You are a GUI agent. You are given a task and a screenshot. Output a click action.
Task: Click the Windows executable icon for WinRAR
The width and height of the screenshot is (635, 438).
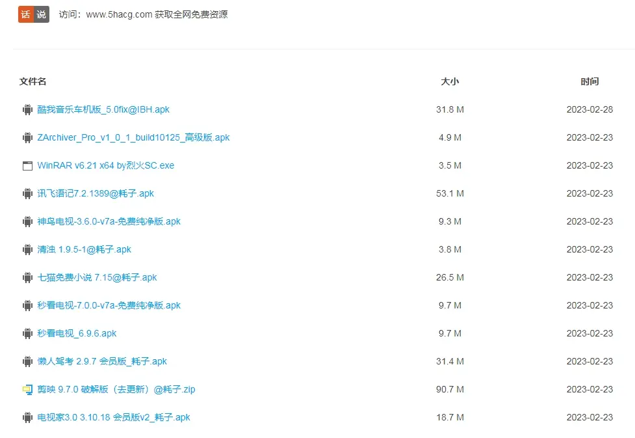[x=27, y=165]
